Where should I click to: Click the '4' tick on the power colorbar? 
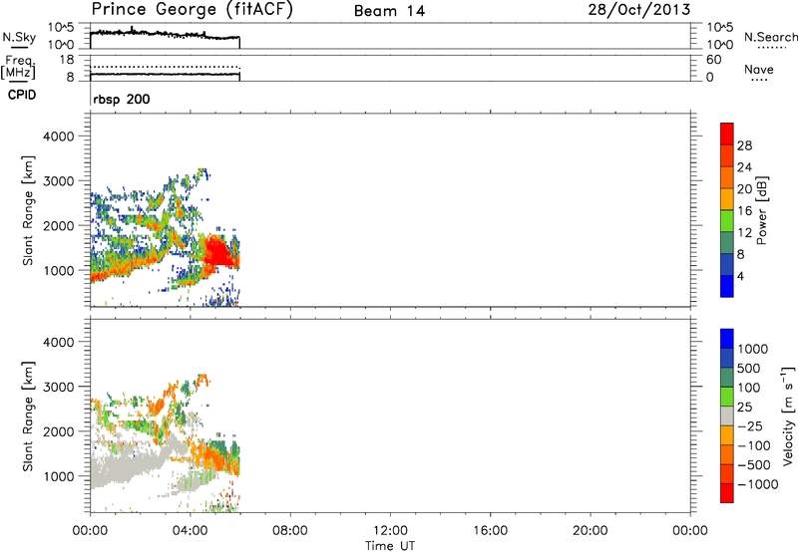[740, 276]
